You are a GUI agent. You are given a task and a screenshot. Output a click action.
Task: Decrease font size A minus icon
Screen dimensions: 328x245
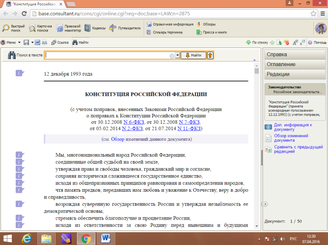coord(302,43)
